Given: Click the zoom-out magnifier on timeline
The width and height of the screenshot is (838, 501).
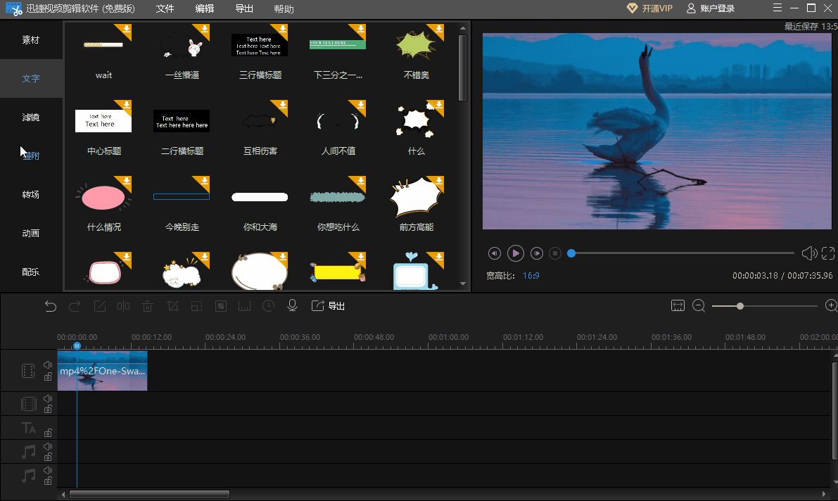Looking at the screenshot, I should pos(699,305).
